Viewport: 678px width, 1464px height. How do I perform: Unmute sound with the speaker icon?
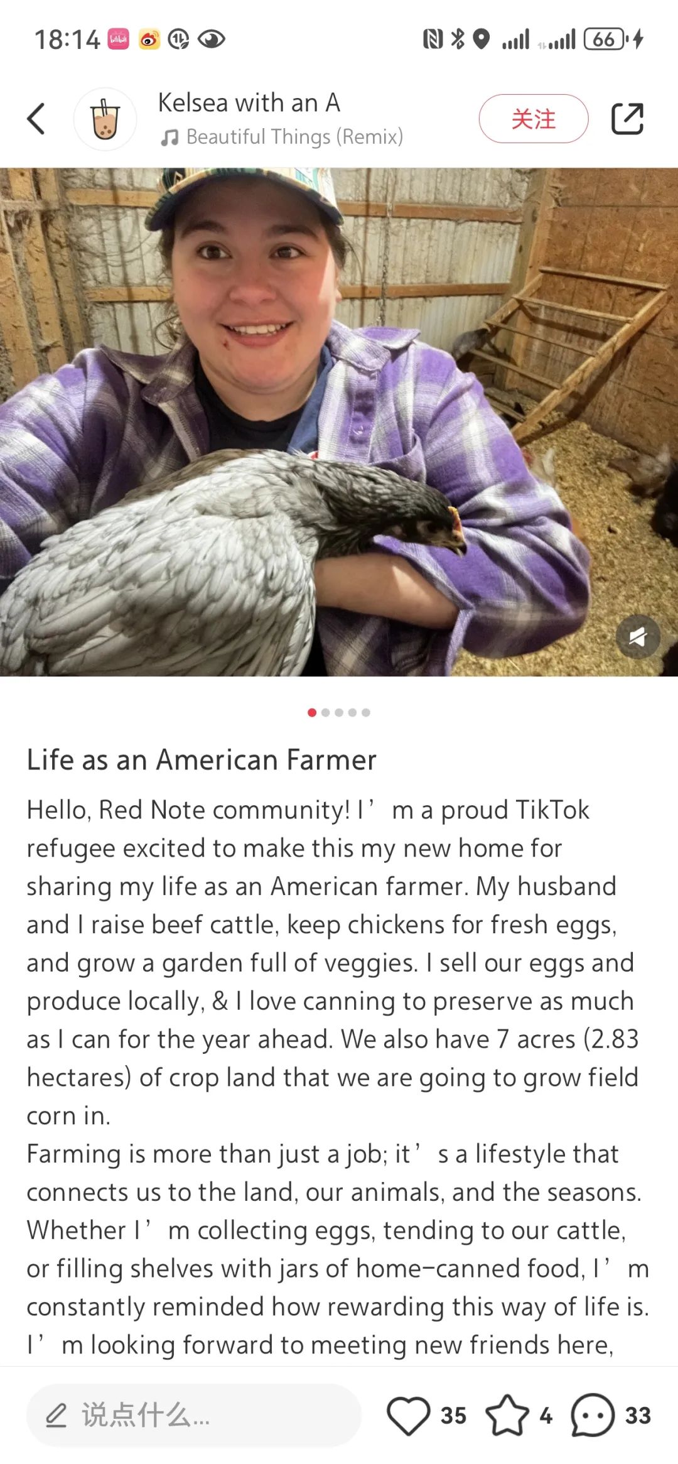click(637, 637)
